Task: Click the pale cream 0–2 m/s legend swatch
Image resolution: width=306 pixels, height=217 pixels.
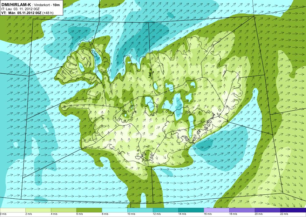Action: tap(13, 210)
